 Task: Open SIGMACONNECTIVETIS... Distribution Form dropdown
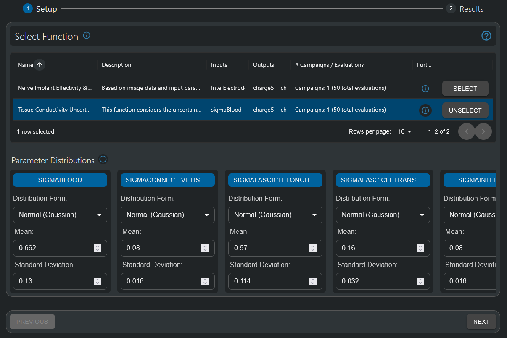(x=167, y=215)
